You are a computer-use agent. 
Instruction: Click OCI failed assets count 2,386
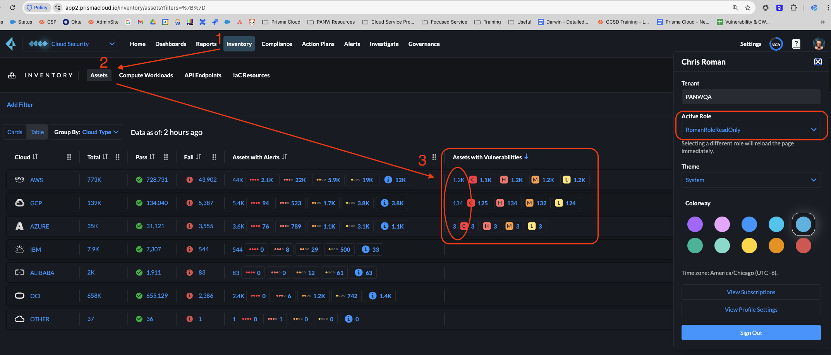(x=206, y=295)
